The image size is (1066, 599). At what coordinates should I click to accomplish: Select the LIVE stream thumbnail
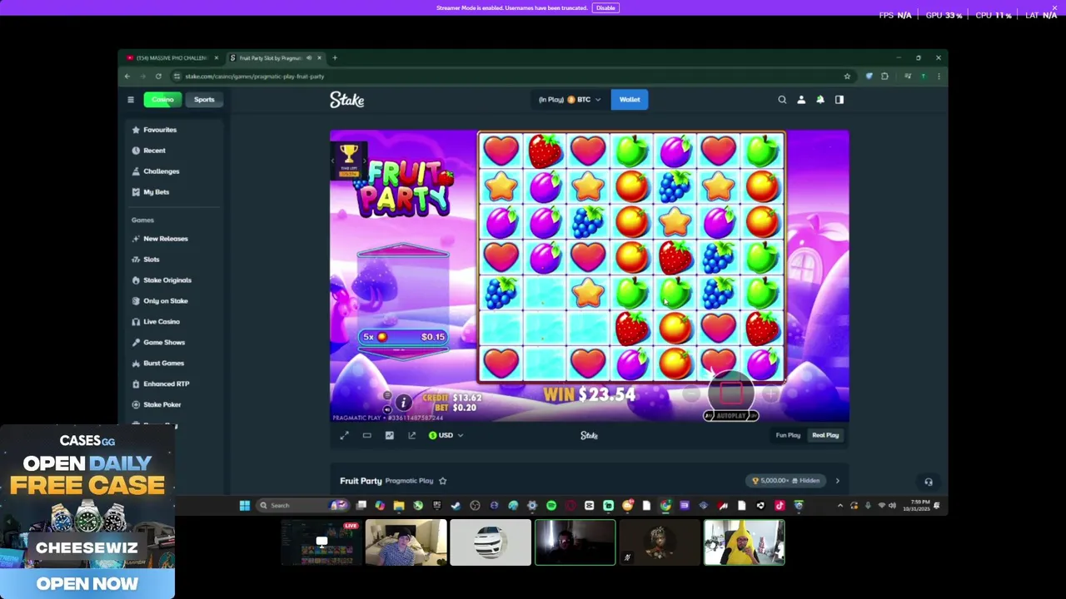tap(321, 542)
